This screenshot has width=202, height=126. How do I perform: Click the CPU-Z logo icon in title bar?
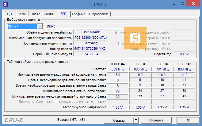point(5,5)
